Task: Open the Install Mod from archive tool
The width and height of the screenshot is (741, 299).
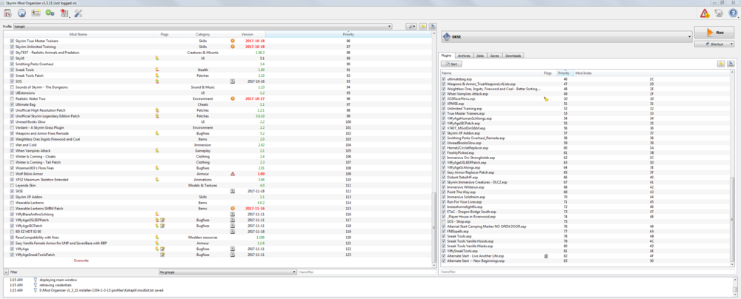Action: [x=7, y=13]
